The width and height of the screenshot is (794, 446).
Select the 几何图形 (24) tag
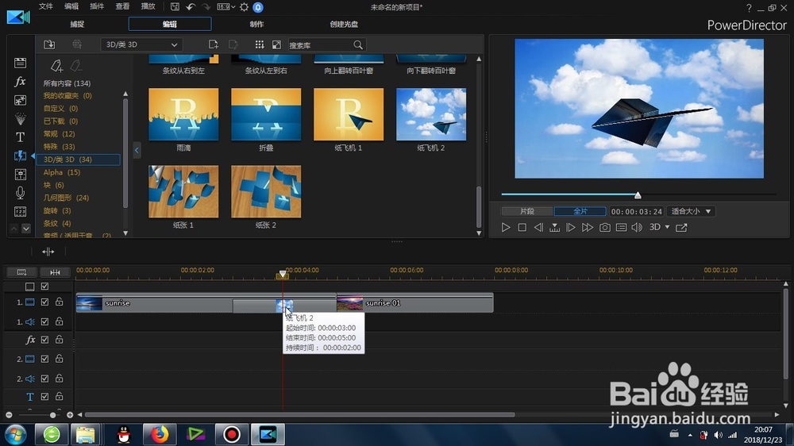coord(67,198)
